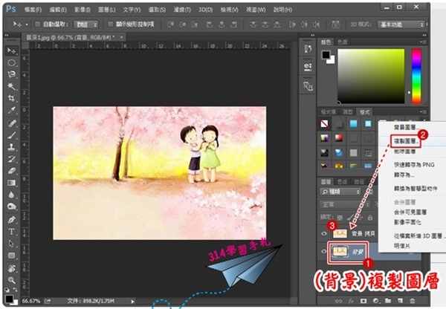Create a new group folder icon
The height and width of the screenshot is (309, 446).
[388, 301]
